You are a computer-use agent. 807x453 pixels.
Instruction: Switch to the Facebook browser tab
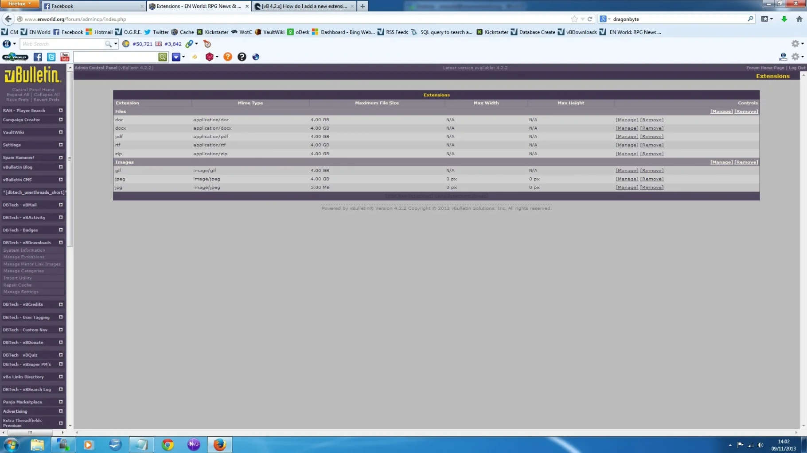(93, 6)
